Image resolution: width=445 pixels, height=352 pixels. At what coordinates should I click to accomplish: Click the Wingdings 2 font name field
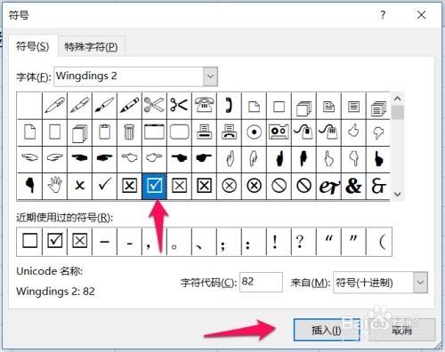[129, 76]
